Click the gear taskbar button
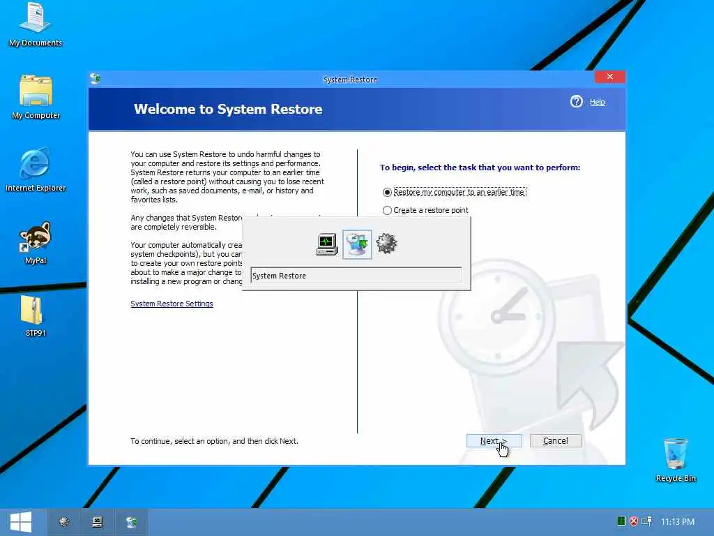Screen dimensions: 714x536 coord(64,522)
